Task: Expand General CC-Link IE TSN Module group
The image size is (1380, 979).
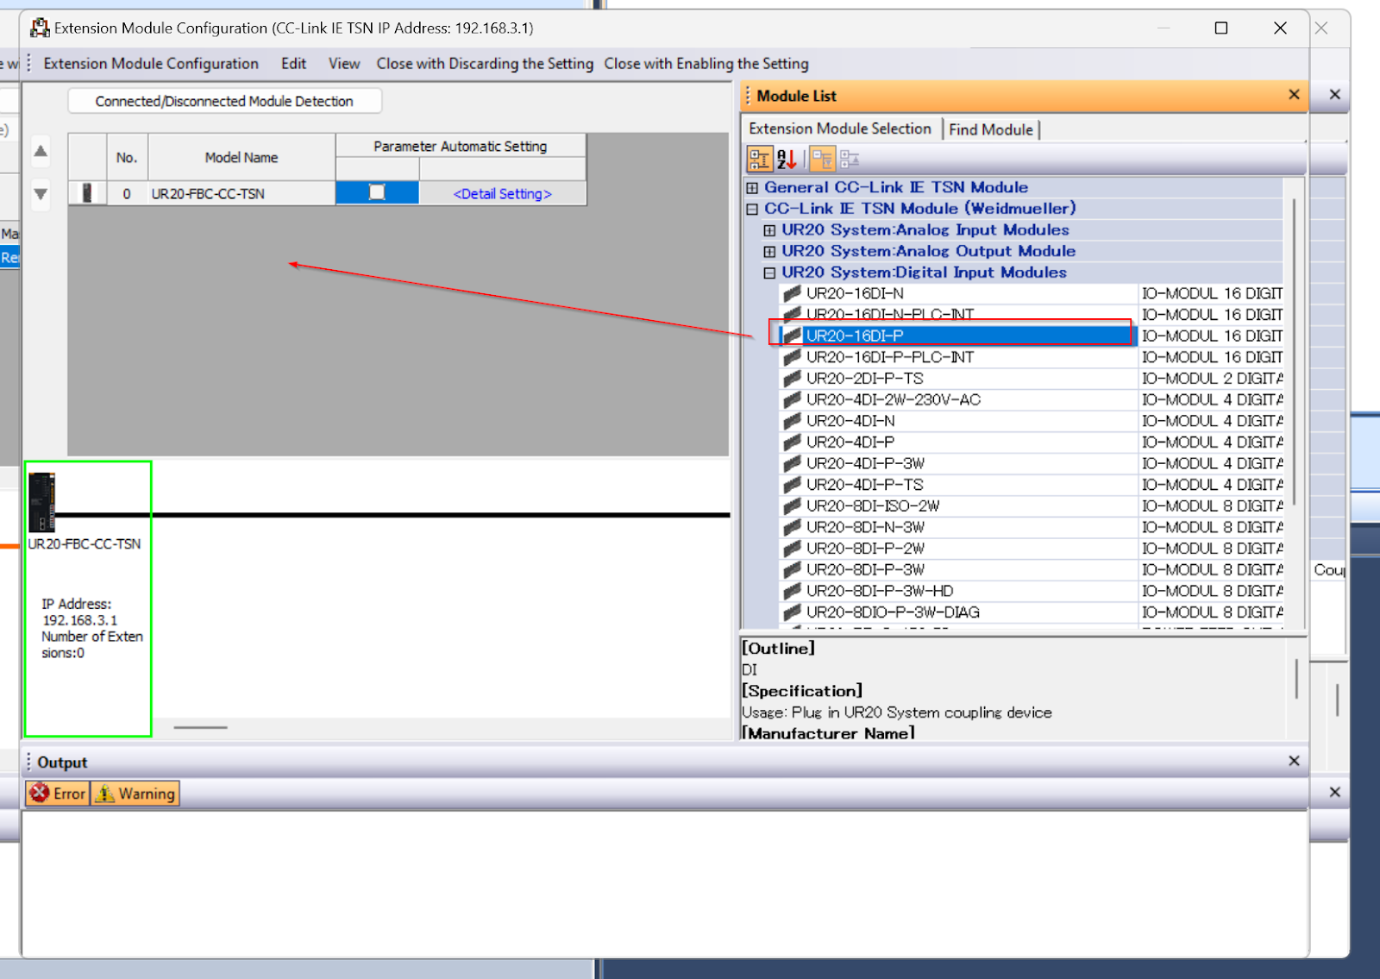Action: pos(752,188)
